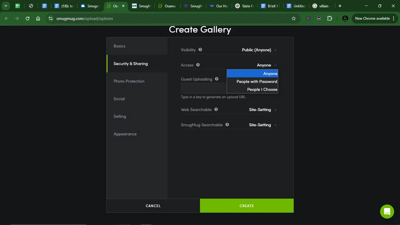Go to browser home page
Screen dimensions: 400x225
[38, 18]
